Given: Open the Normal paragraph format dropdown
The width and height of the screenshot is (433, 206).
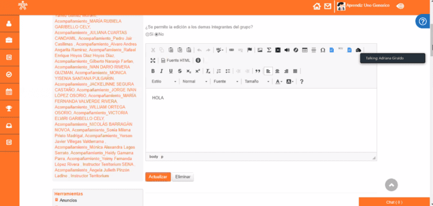Looking at the screenshot, I should [195, 82].
